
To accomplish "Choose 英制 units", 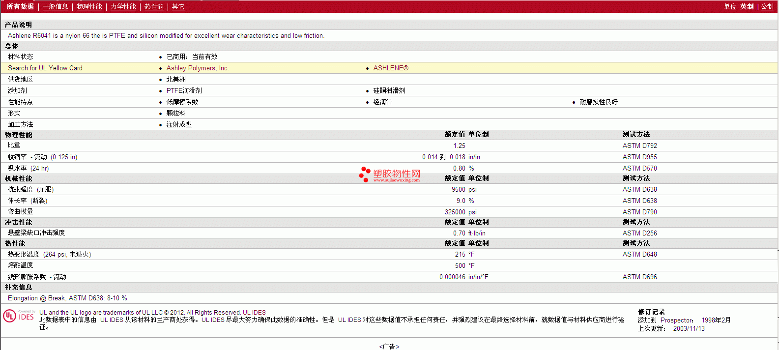I will click(747, 7).
